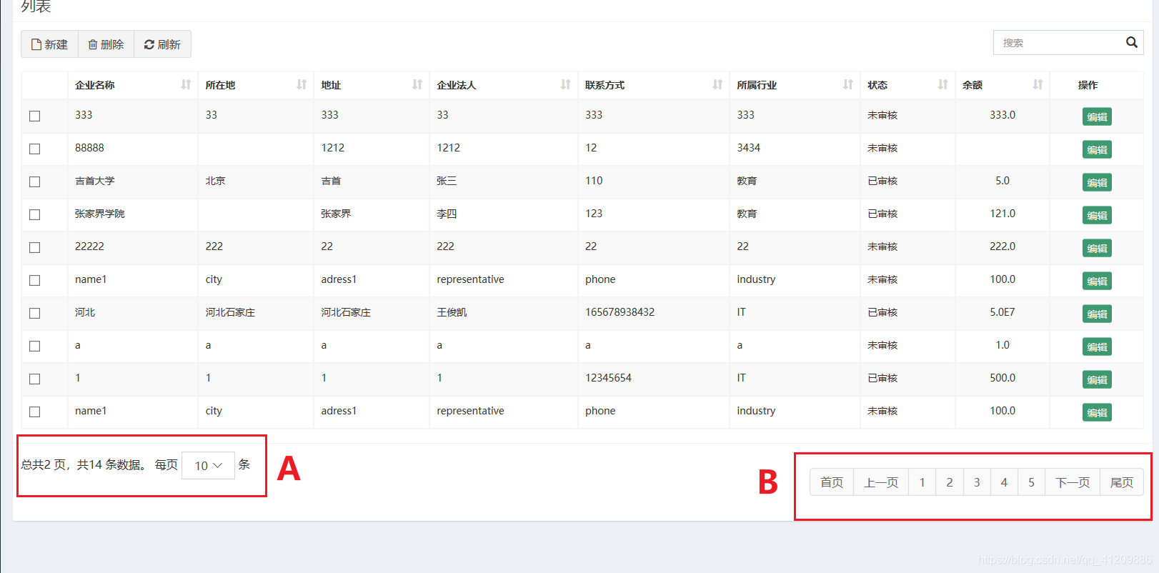
Task: Go to 首页 first page
Action: click(x=832, y=482)
